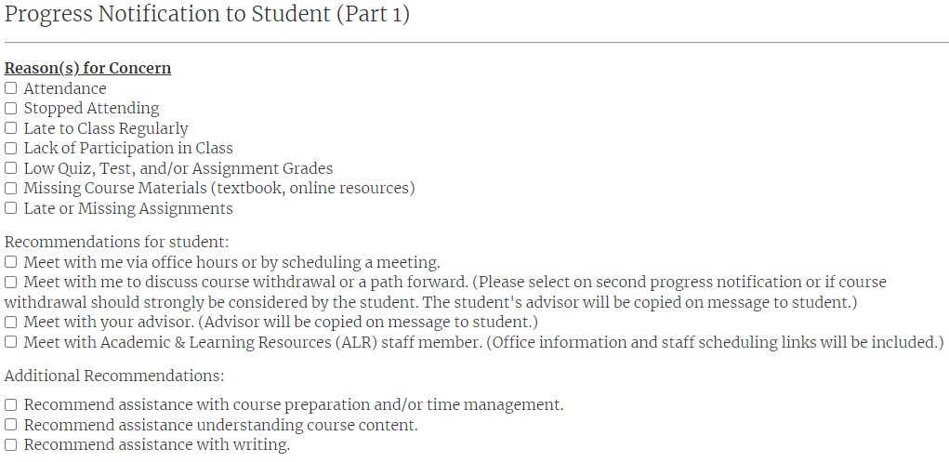Tick the Meet with your advisor checkbox
949x462 pixels.
click(x=11, y=323)
